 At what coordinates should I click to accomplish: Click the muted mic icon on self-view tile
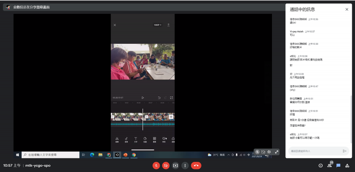(x=257, y=152)
